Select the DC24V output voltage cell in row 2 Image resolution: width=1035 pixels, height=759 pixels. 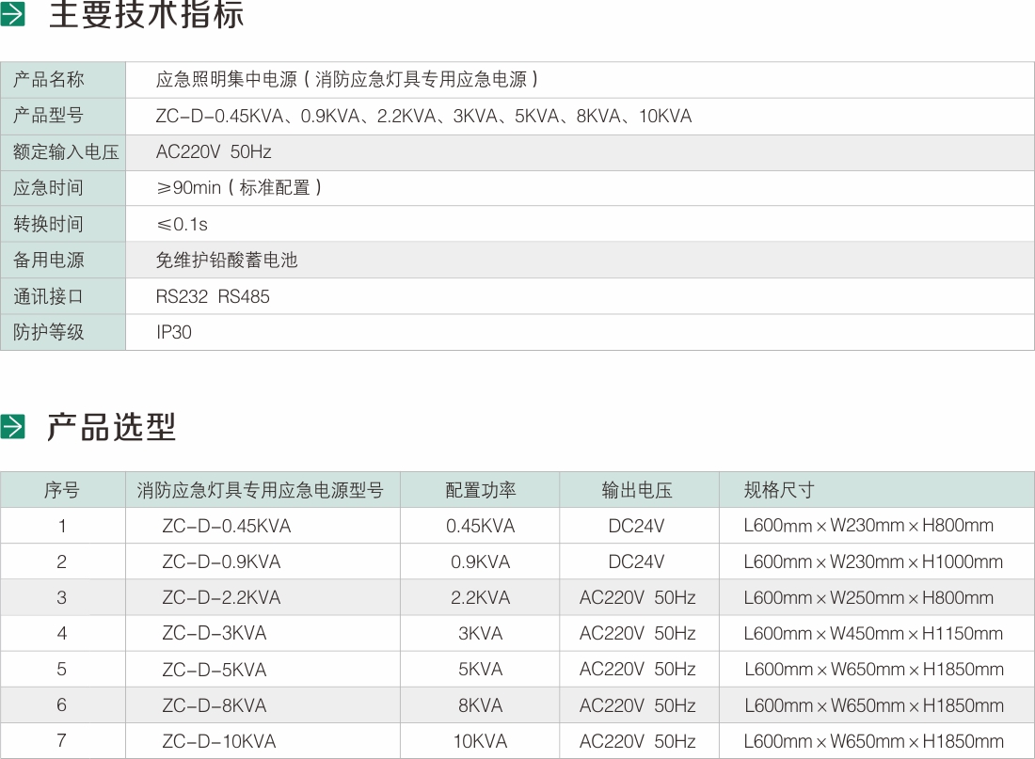[x=638, y=561]
